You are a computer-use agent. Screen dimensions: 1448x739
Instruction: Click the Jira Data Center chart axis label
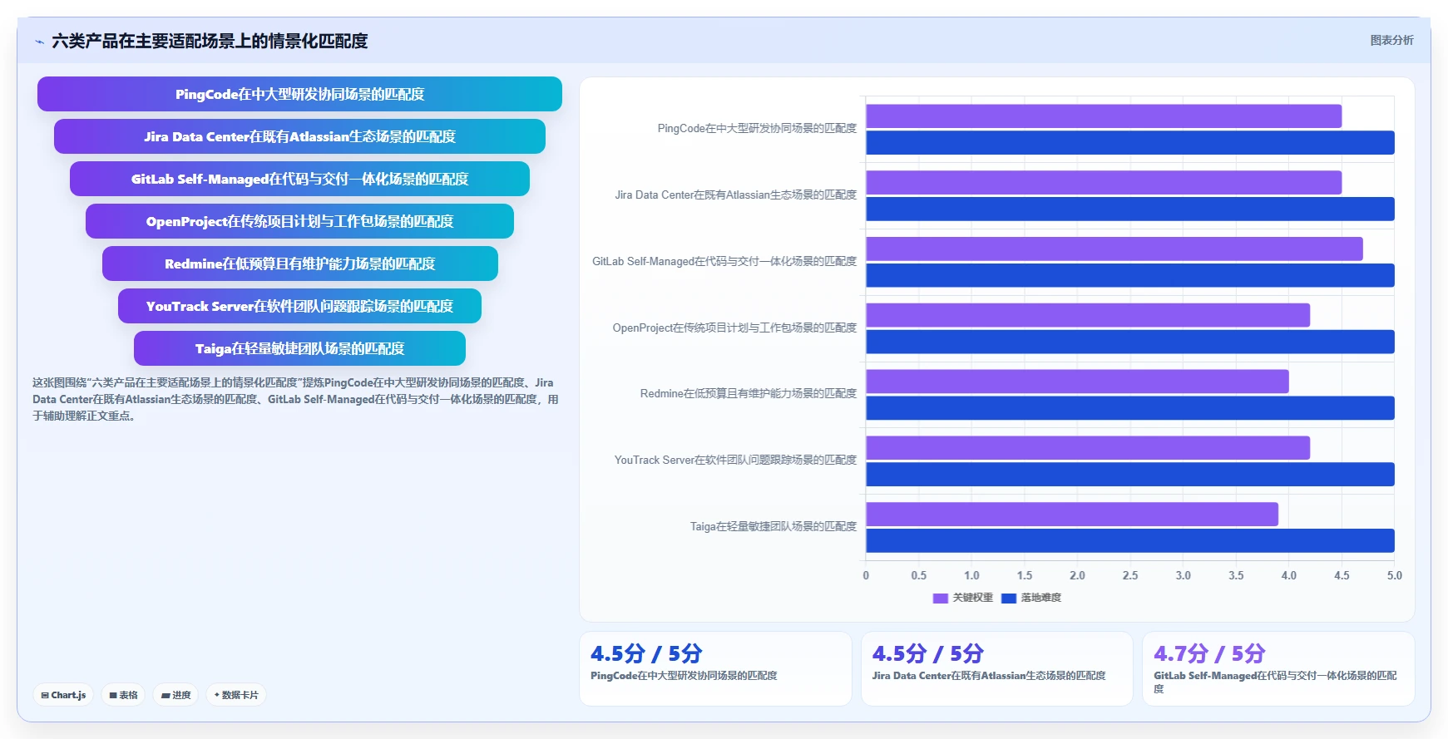coord(736,195)
